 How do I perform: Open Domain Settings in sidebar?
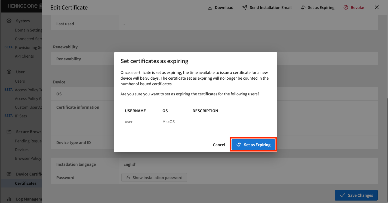(29, 30)
